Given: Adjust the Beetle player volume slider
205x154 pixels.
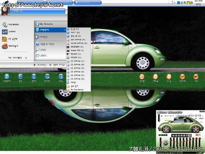Looking at the screenshot, I should click(x=161, y=143).
